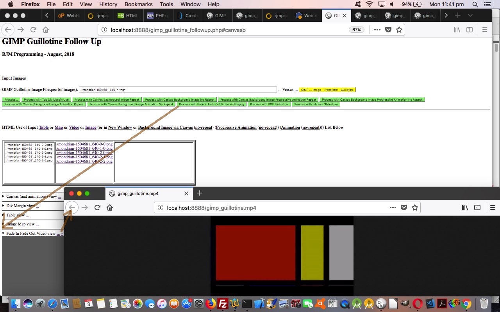Open link ./mondrian-1504681_640-0-0.png
This screenshot has height=312, width=500.
pos(84,144)
